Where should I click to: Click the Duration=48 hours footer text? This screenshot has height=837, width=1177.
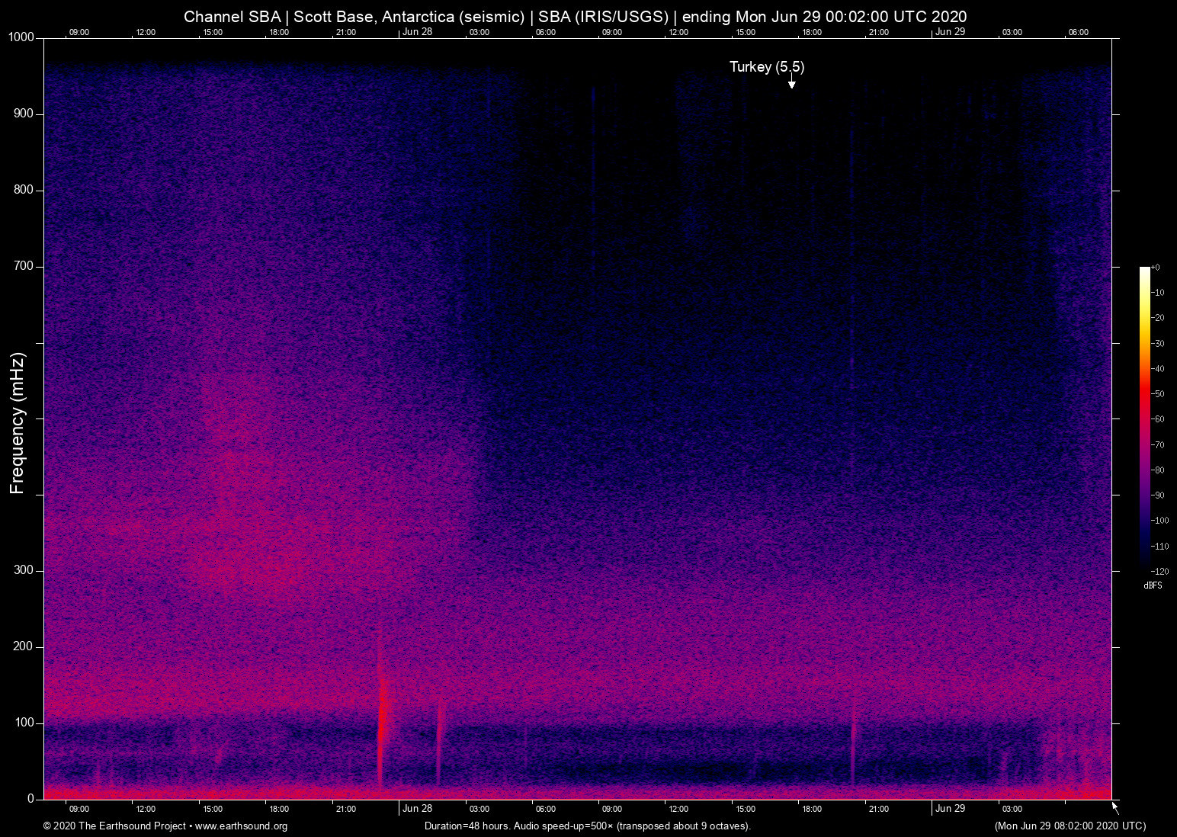coord(587,826)
